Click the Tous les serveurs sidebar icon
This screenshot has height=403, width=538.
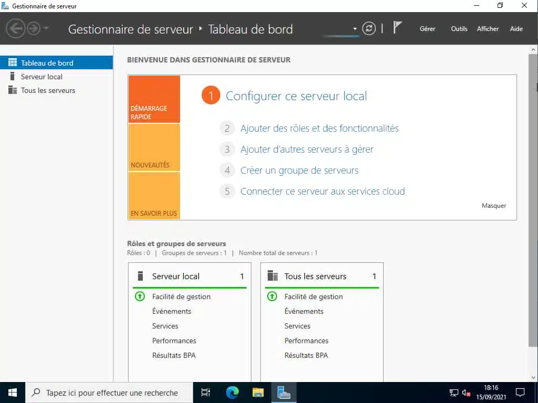(13, 90)
